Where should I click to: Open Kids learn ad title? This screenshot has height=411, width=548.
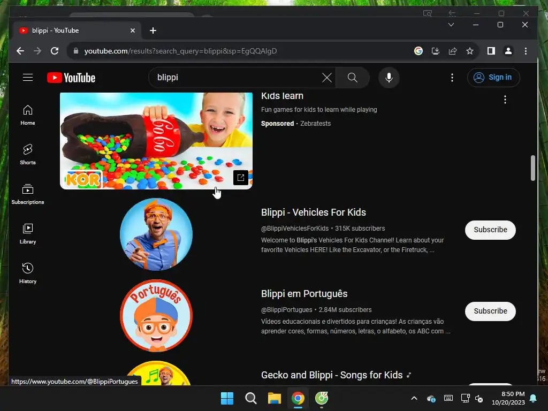pyautogui.click(x=282, y=96)
